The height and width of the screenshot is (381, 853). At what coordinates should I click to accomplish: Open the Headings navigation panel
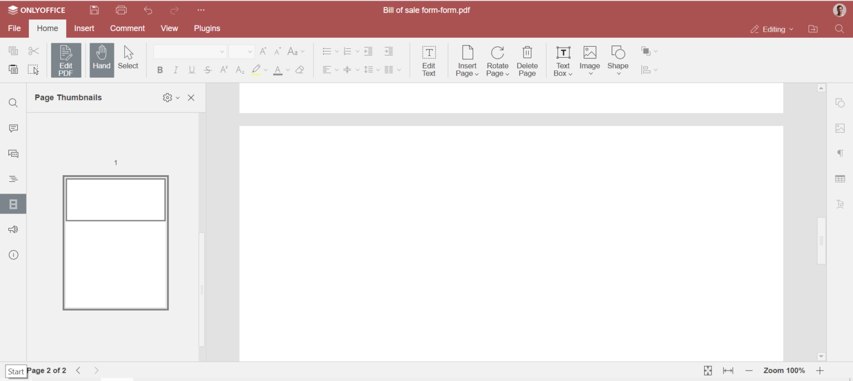[x=13, y=179]
